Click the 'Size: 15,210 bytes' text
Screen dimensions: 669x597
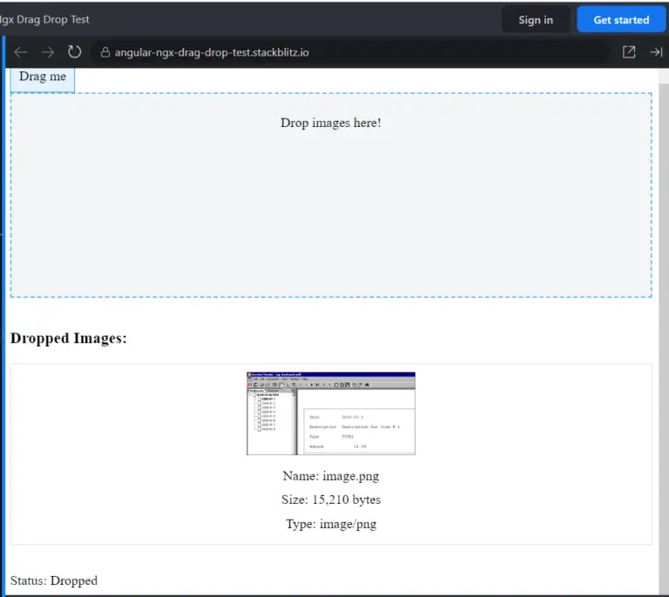(x=330, y=500)
